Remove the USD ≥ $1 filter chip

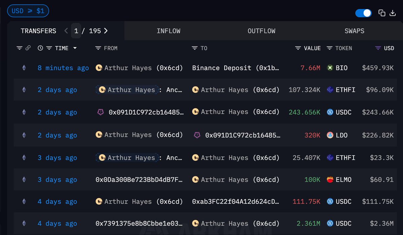point(28,11)
